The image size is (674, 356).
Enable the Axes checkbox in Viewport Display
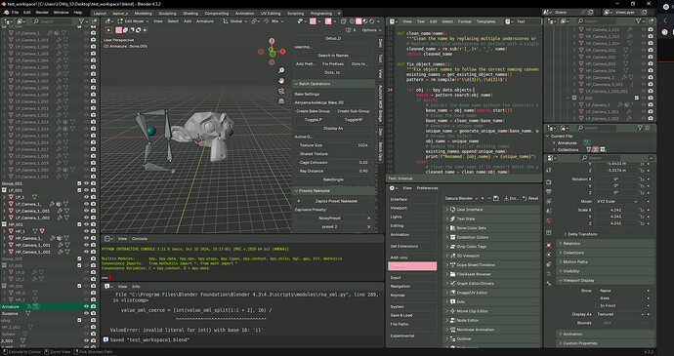click(597, 298)
